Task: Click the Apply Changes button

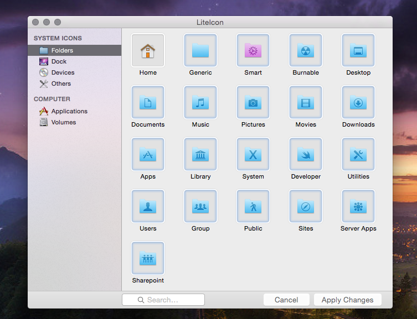Action: click(348, 300)
